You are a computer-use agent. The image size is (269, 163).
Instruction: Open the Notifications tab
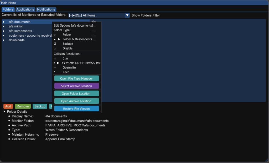[x=46, y=9]
